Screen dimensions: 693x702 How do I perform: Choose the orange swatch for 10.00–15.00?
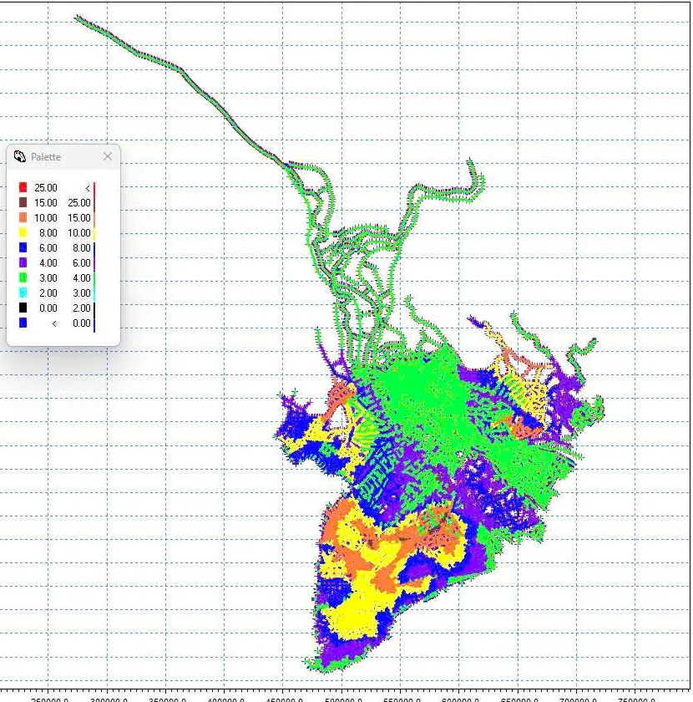23,217
